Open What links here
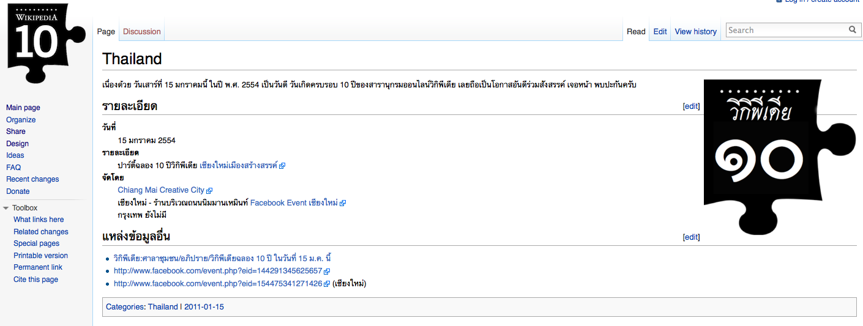 (x=39, y=220)
